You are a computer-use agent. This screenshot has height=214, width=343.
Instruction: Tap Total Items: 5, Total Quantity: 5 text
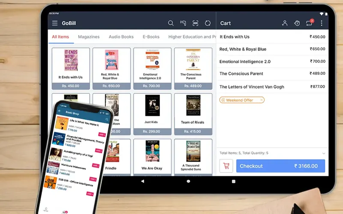tap(244, 153)
